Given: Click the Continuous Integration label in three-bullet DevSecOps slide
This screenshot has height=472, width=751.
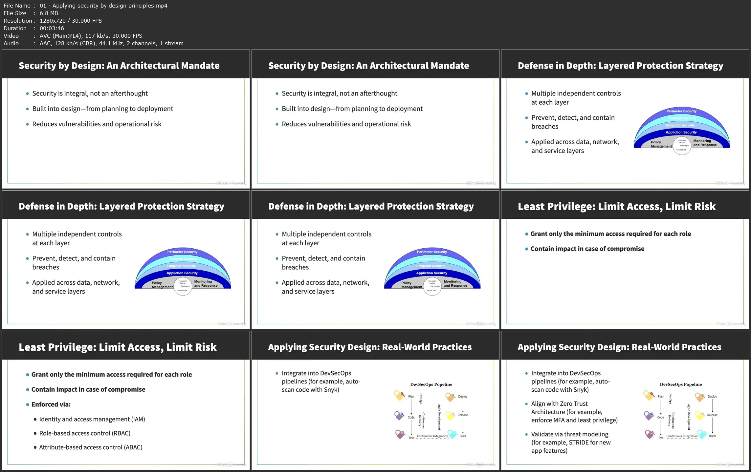Looking at the screenshot, I should point(682,436).
